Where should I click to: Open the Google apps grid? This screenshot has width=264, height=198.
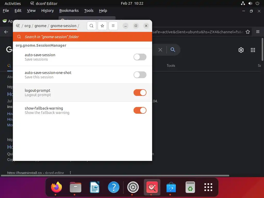pyautogui.click(x=253, y=50)
